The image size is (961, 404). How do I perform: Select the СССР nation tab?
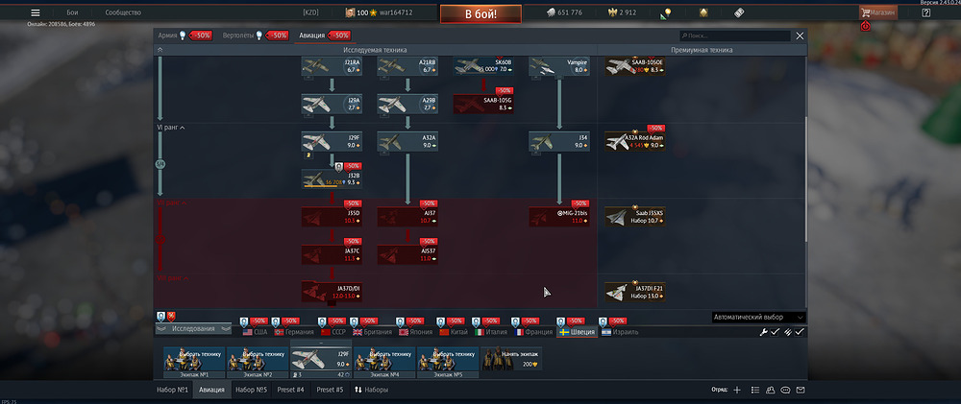pos(332,332)
